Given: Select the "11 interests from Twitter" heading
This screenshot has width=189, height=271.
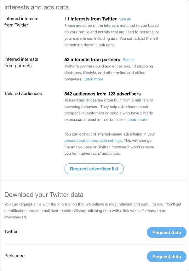Looking at the screenshot, I should coord(91,19).
